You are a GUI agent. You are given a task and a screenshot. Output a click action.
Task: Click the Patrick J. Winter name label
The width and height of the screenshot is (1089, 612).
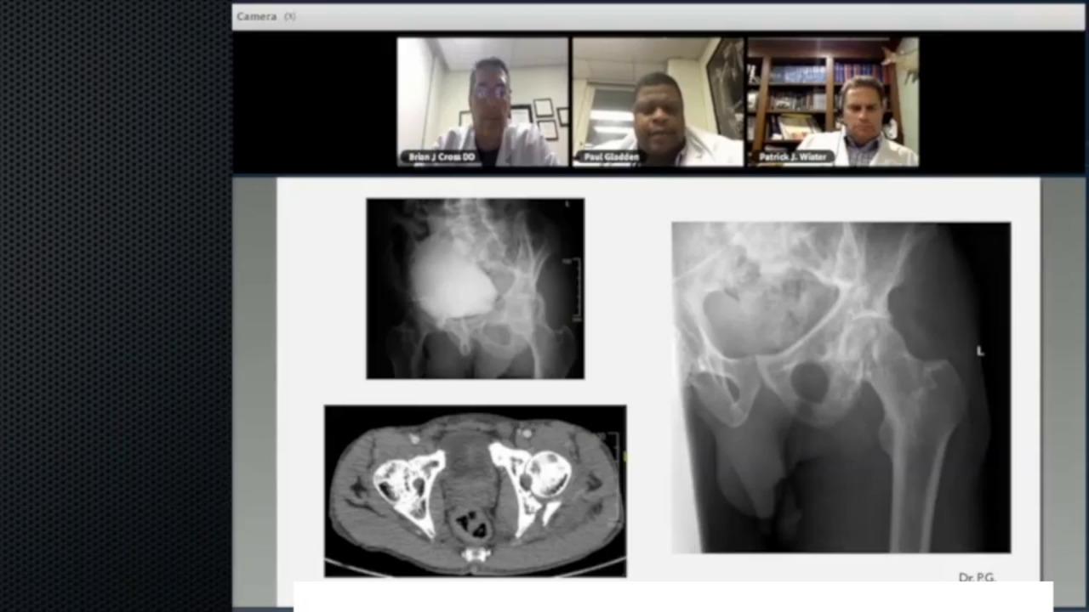793,157
